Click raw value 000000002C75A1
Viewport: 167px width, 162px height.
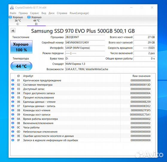[140, 115]
